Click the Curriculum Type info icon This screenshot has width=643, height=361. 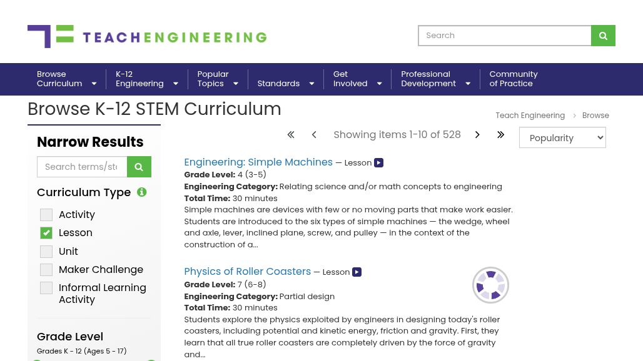(142, 192)
